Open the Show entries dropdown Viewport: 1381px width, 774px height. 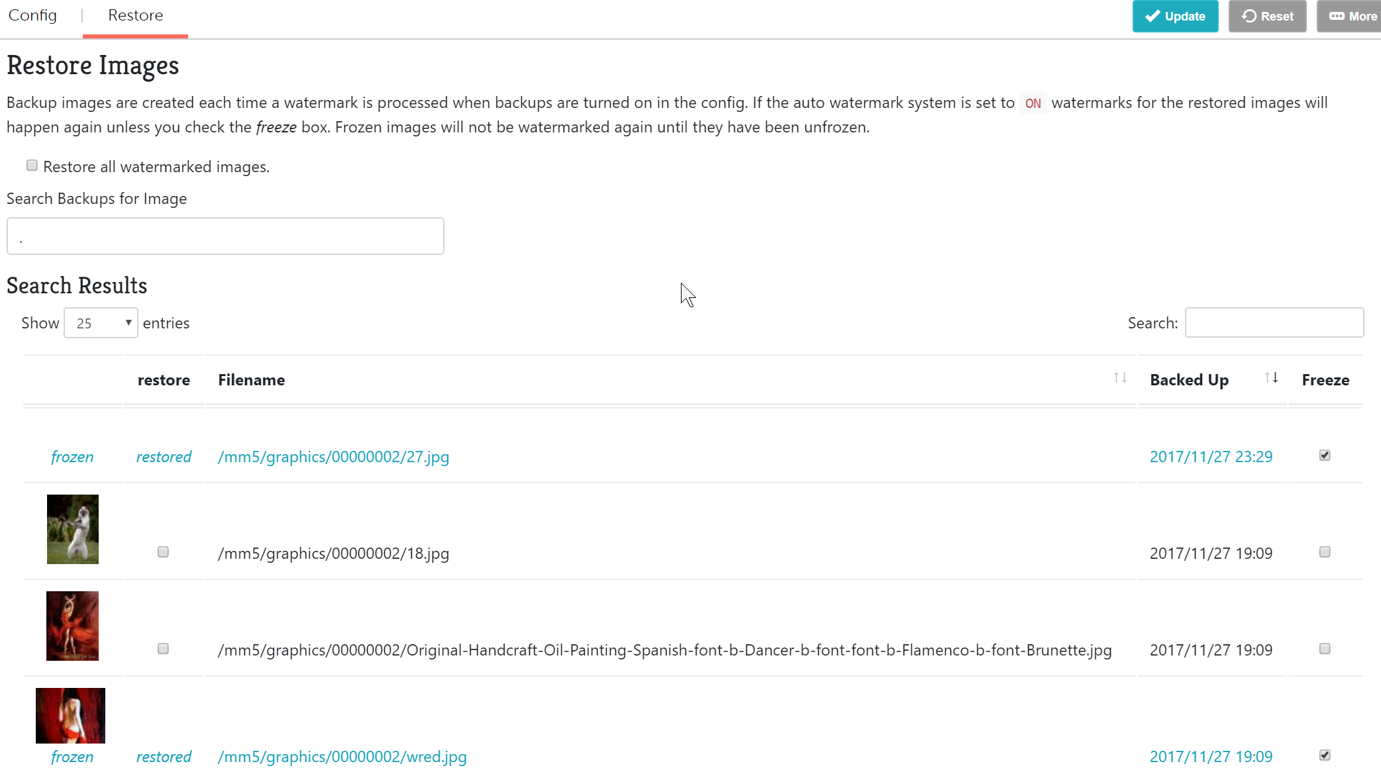(101, 323)
